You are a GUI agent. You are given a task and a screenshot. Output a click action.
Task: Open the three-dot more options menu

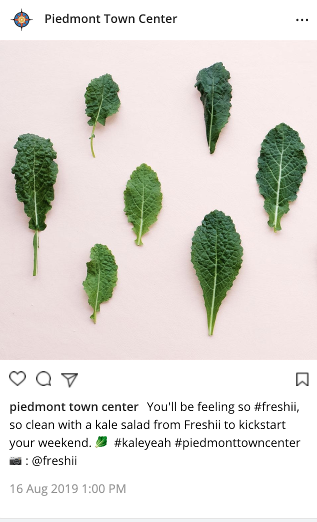point(302,20)
